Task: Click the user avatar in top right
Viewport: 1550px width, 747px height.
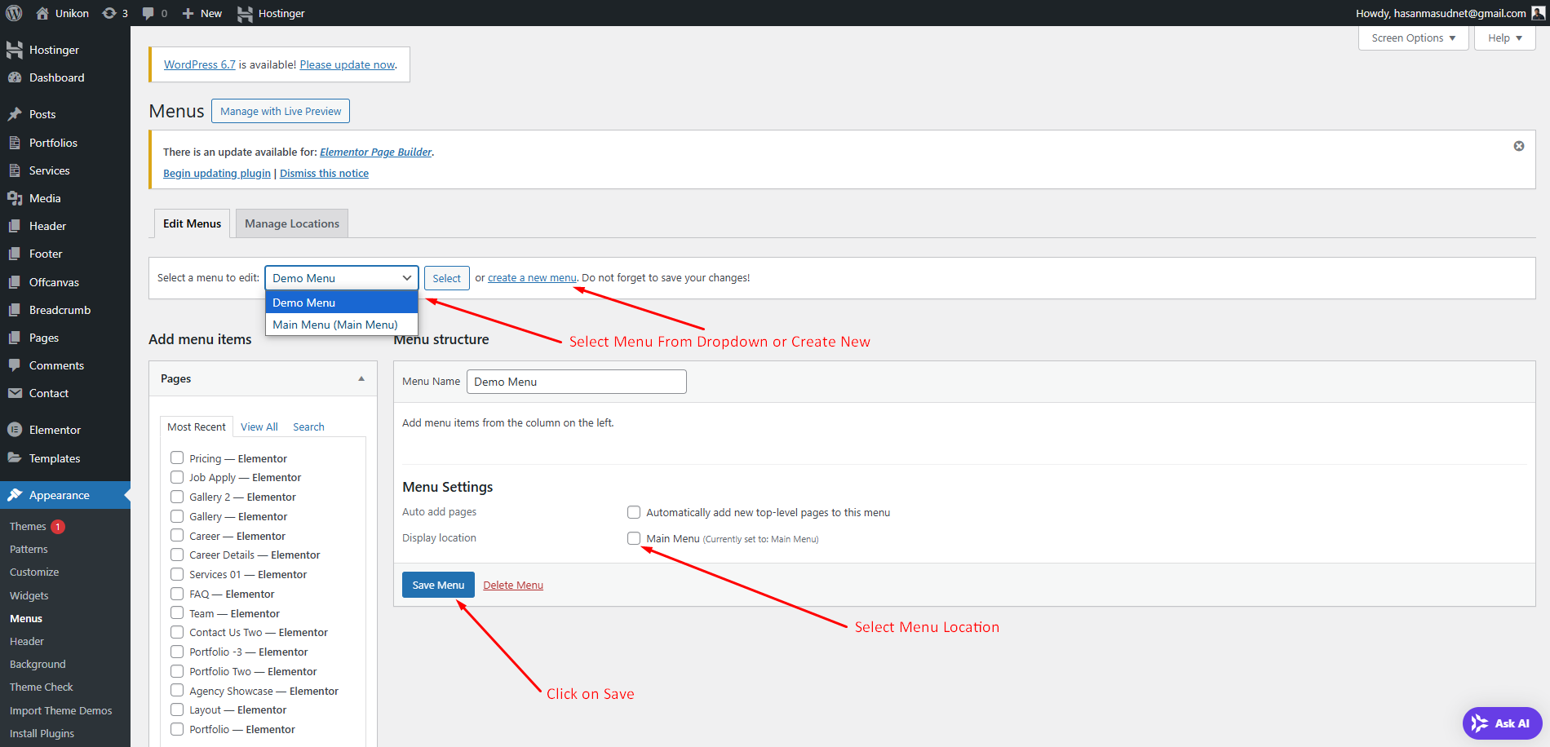Action: click(x=1538, y=13)
